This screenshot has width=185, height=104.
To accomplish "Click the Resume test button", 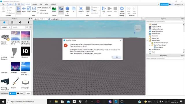I will point(110,10).
